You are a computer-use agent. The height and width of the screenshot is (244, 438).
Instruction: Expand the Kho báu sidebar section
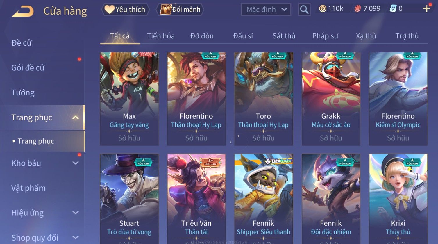coord(75,163)
